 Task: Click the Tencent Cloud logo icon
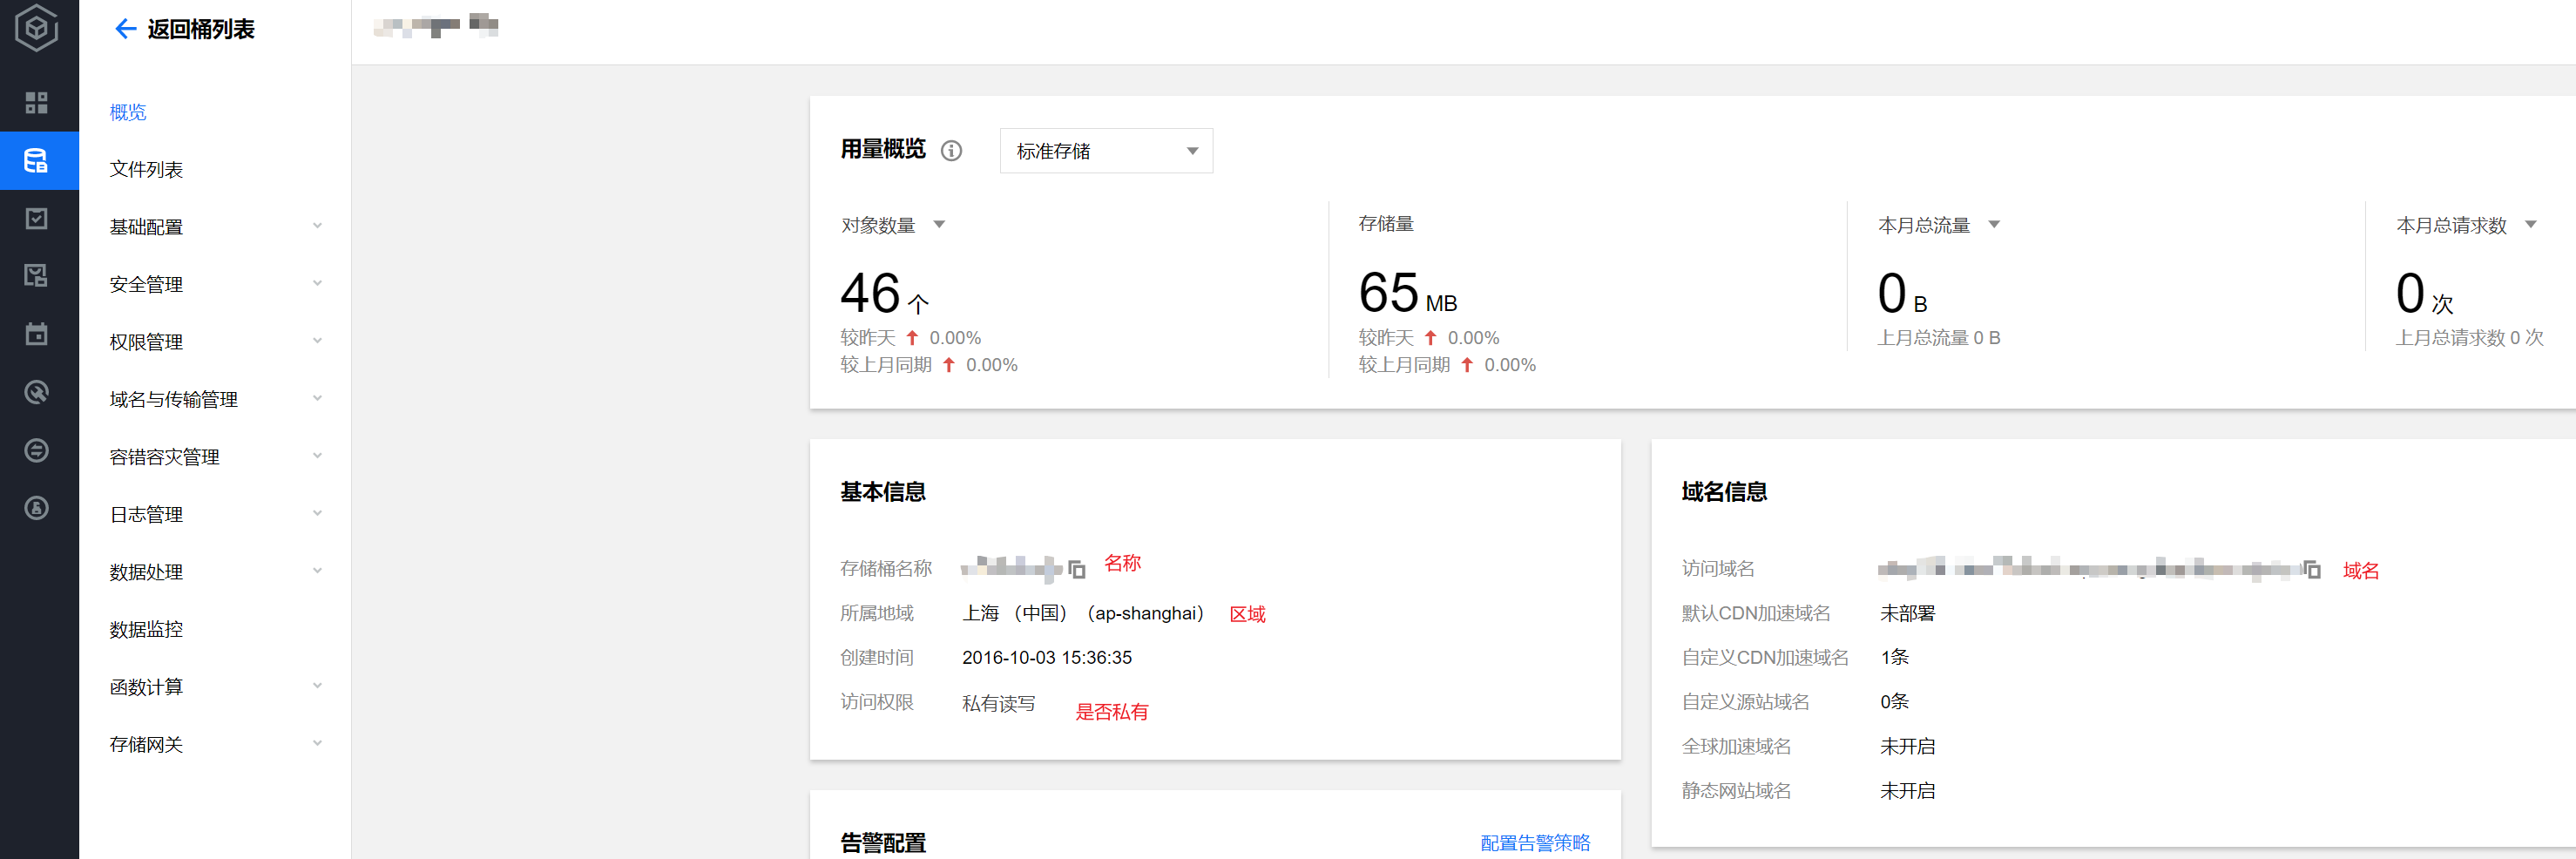coord(37,28)
